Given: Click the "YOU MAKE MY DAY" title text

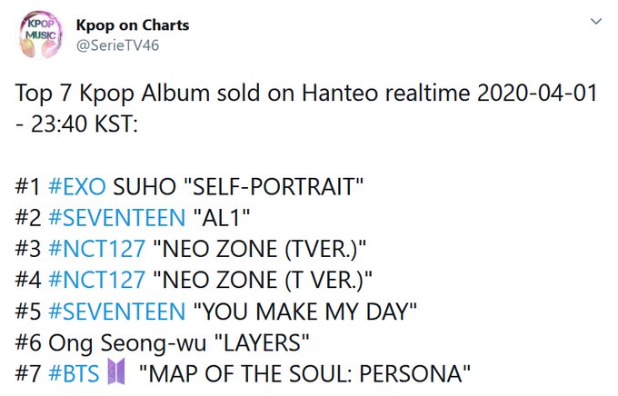Looking at the screenshot, I should (305, 312).
